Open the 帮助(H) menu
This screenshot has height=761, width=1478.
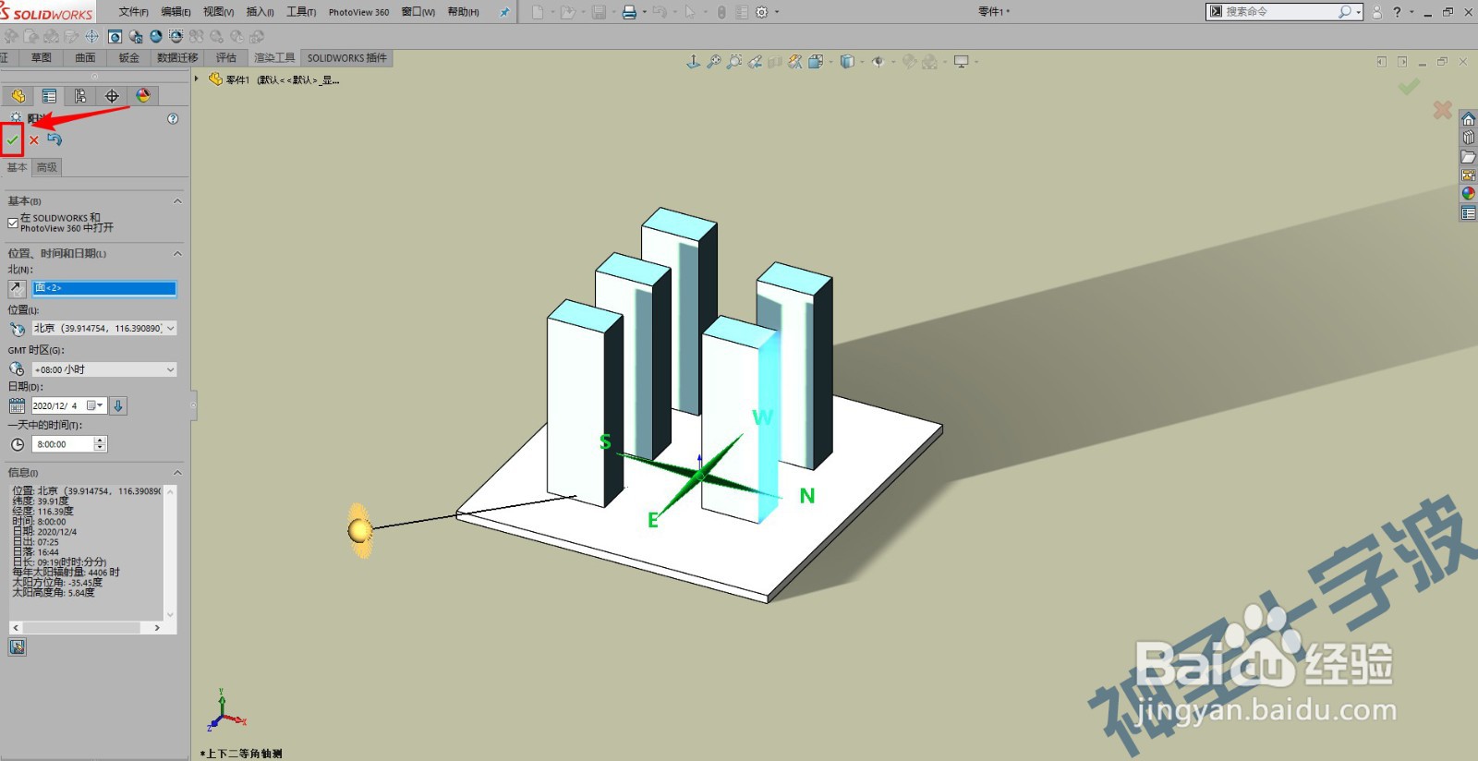click(463, 12)
